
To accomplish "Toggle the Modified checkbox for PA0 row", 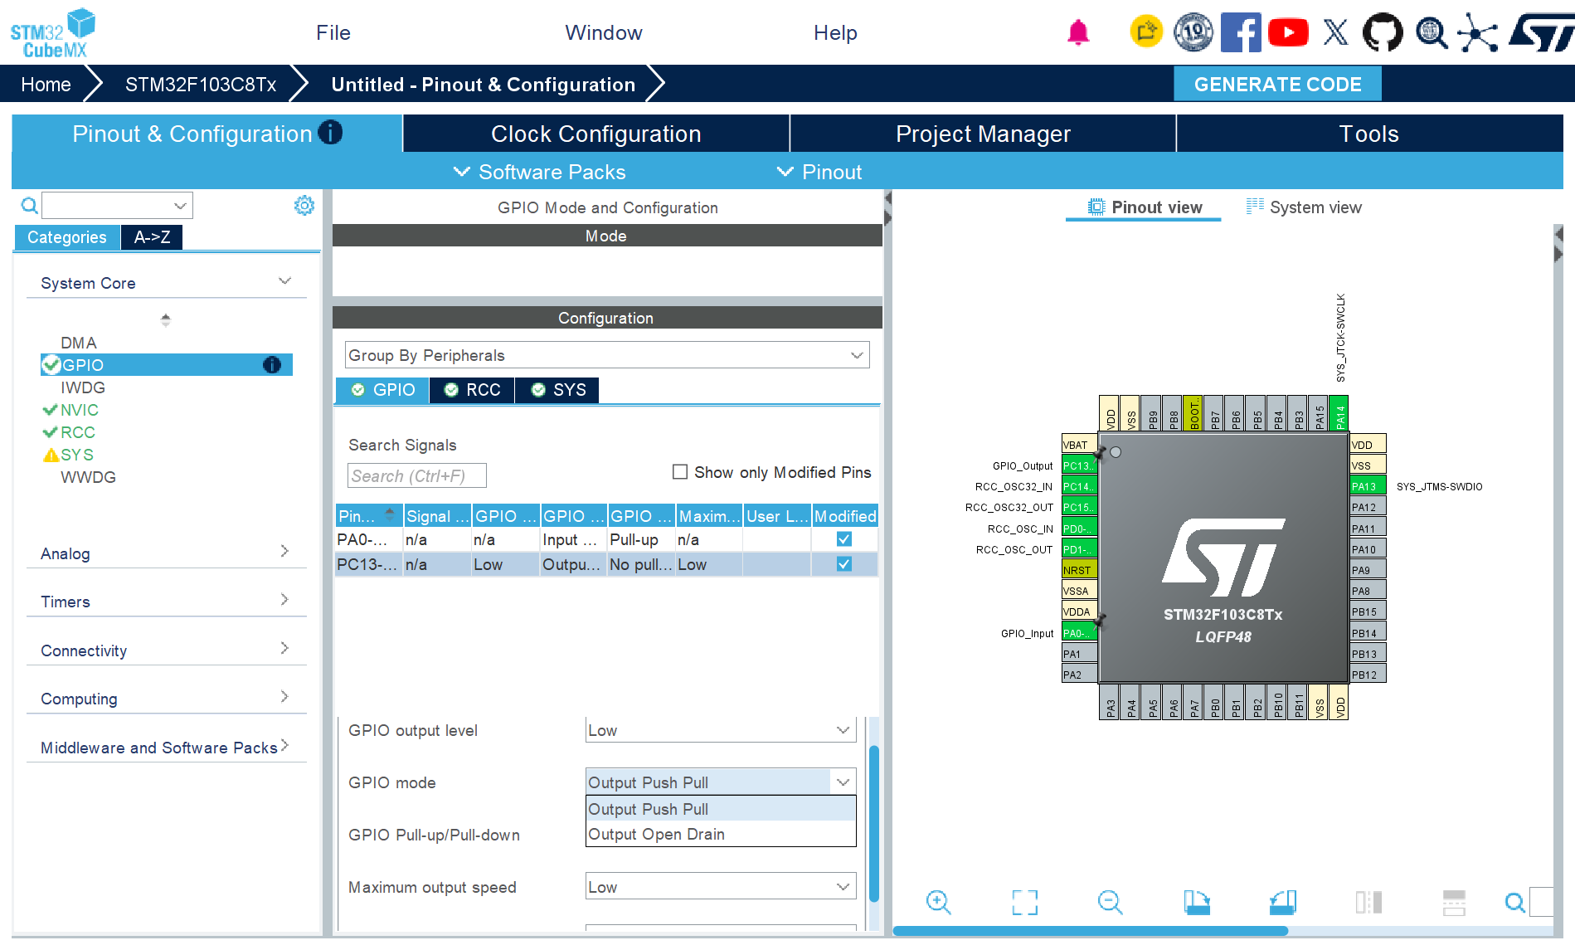I will 844,539.
